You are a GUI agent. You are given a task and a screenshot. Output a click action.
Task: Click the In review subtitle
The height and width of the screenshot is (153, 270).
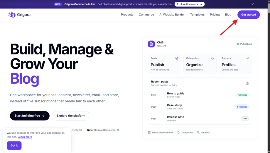click(171, 121)
